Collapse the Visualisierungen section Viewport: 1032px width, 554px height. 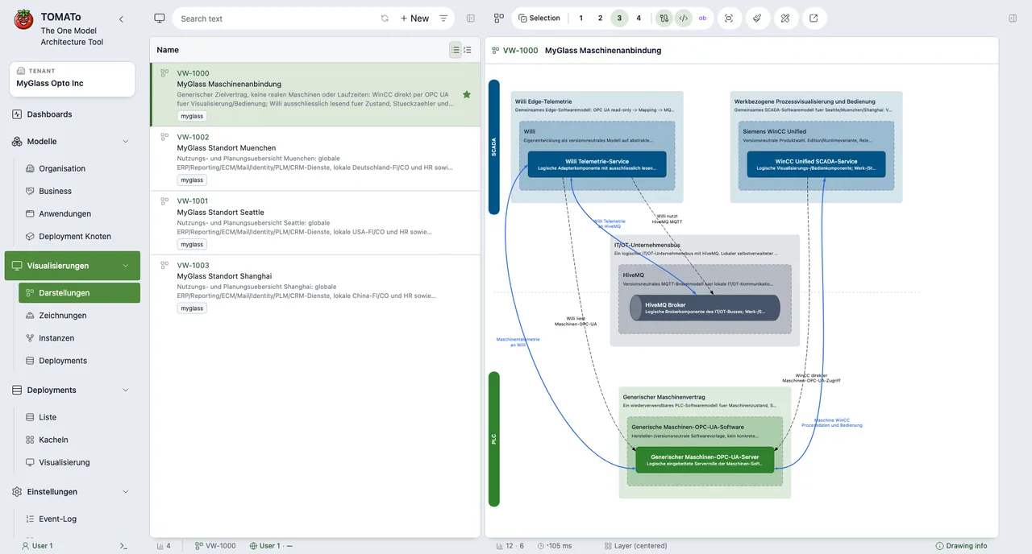(125, 266)
